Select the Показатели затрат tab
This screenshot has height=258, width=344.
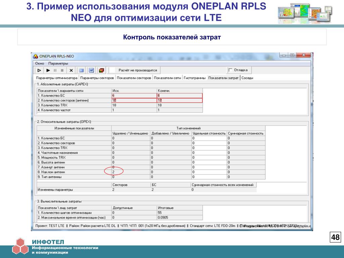click(x=223, y=78)
